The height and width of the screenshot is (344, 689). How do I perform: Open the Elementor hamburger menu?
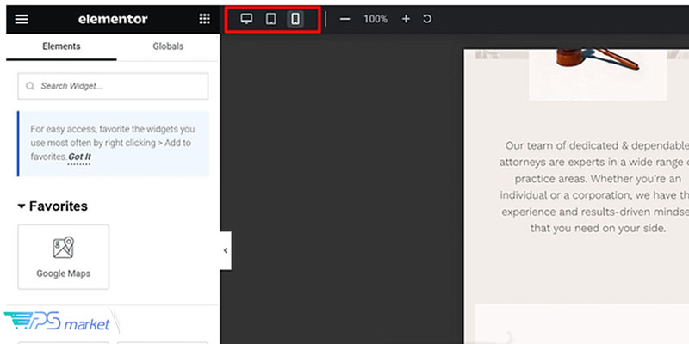[22, 19]
